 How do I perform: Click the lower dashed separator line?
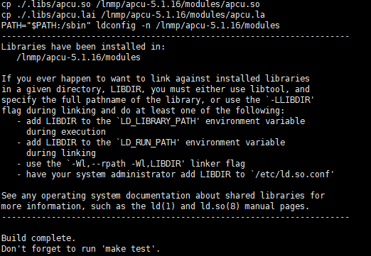(x=176, y=217)
